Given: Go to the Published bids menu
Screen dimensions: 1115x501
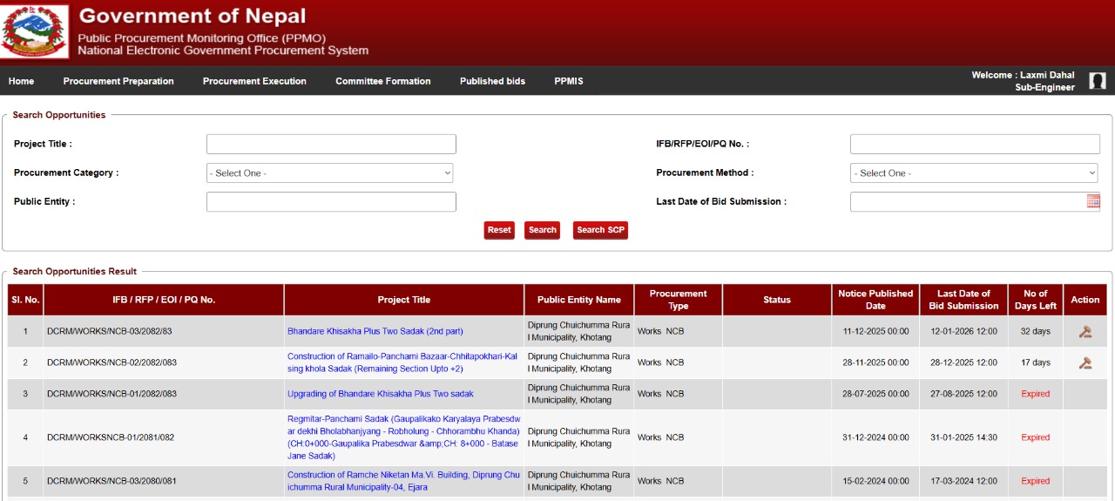Looking at the screenshot, I should 492,81.
